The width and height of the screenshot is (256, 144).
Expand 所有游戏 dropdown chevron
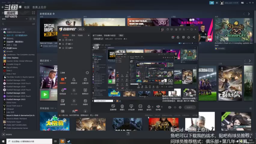(x=55, y=108)
